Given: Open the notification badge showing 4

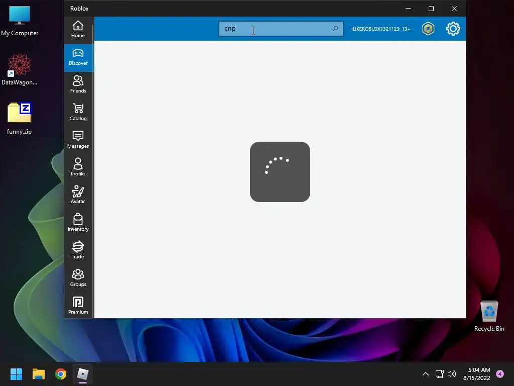Looking at the screenshot, I should coord(500,374).
